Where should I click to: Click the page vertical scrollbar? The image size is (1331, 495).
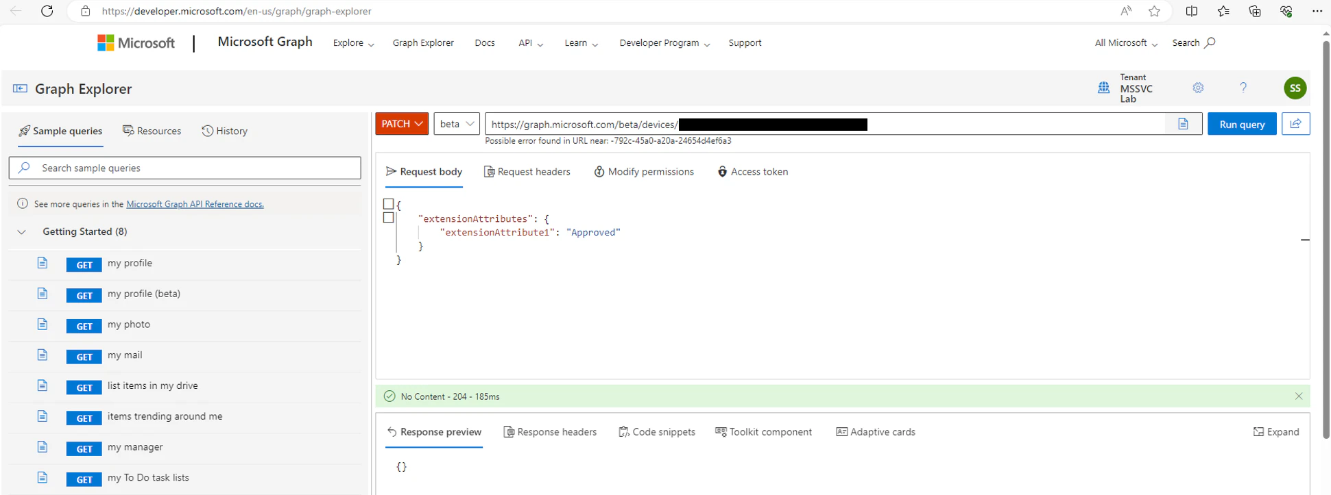pos(1326,240)
